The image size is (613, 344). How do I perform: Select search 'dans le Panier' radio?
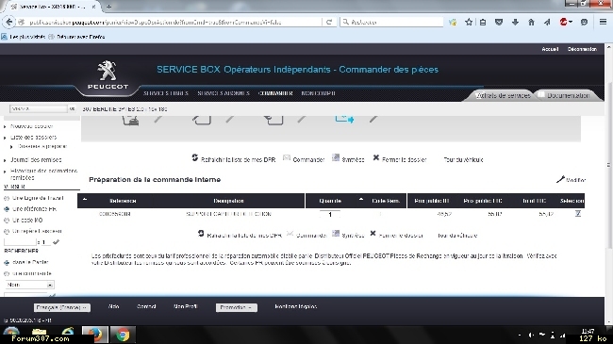click(7, 262)
